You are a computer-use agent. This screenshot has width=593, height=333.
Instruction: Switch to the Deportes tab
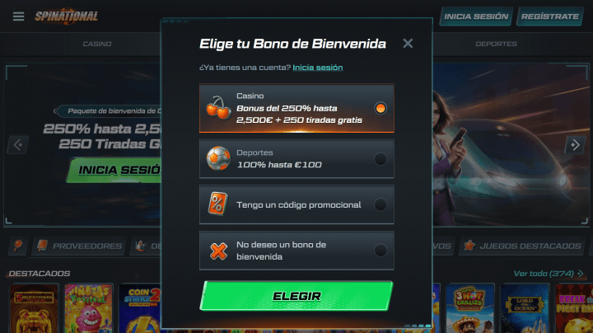496,44
